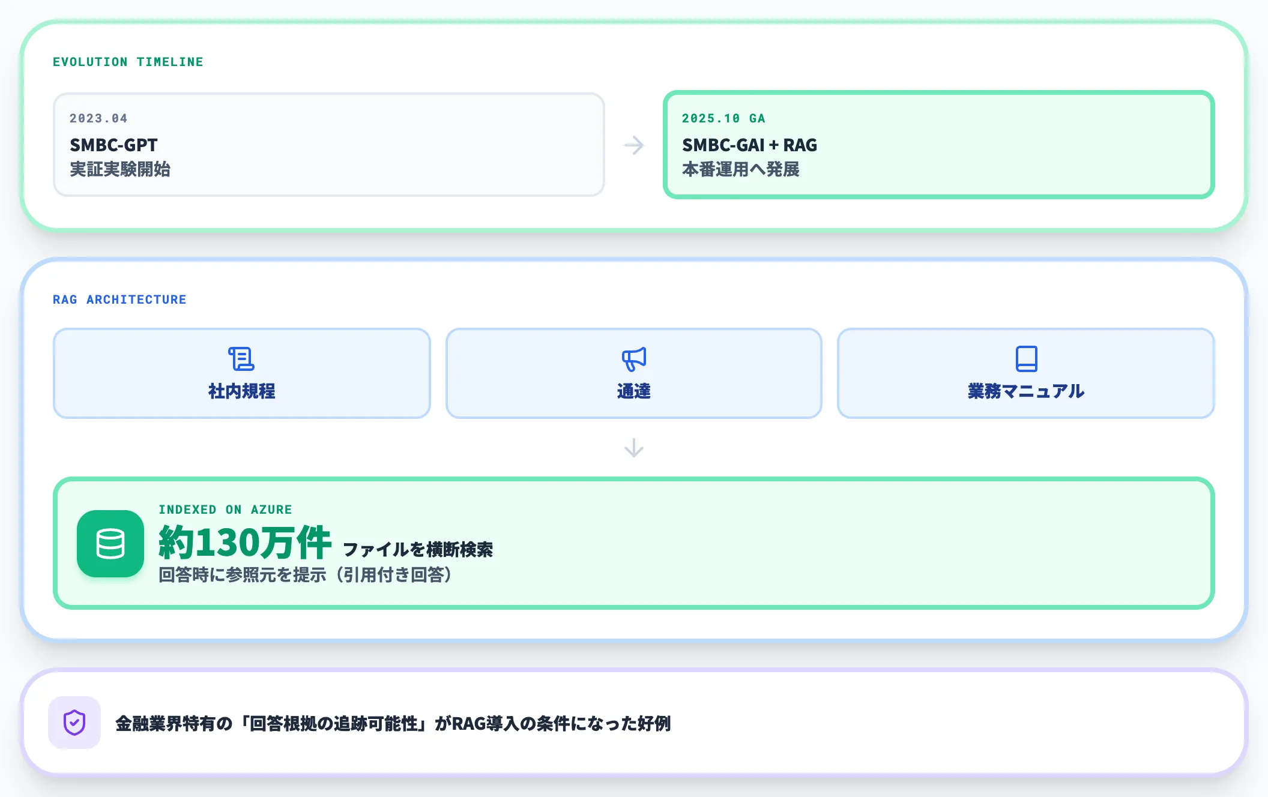This screenshot has height=797, width=1268.
Task: Open the 業務マニュアル source card
Action: click(x=1026, y=373)
